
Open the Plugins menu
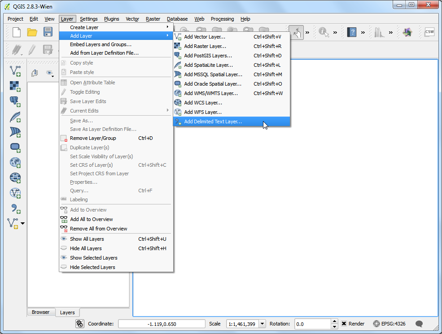click(x=111, y=19)
